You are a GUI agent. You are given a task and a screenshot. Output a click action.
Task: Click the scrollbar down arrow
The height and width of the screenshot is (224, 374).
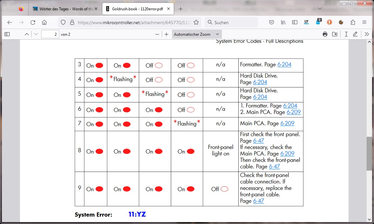369,219
